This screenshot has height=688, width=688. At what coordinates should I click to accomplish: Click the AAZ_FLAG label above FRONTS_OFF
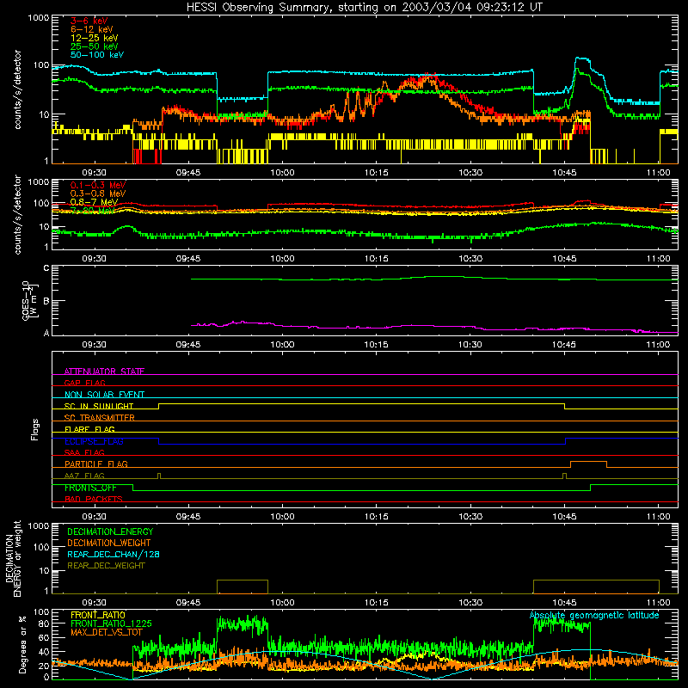[x=84, y=476]
